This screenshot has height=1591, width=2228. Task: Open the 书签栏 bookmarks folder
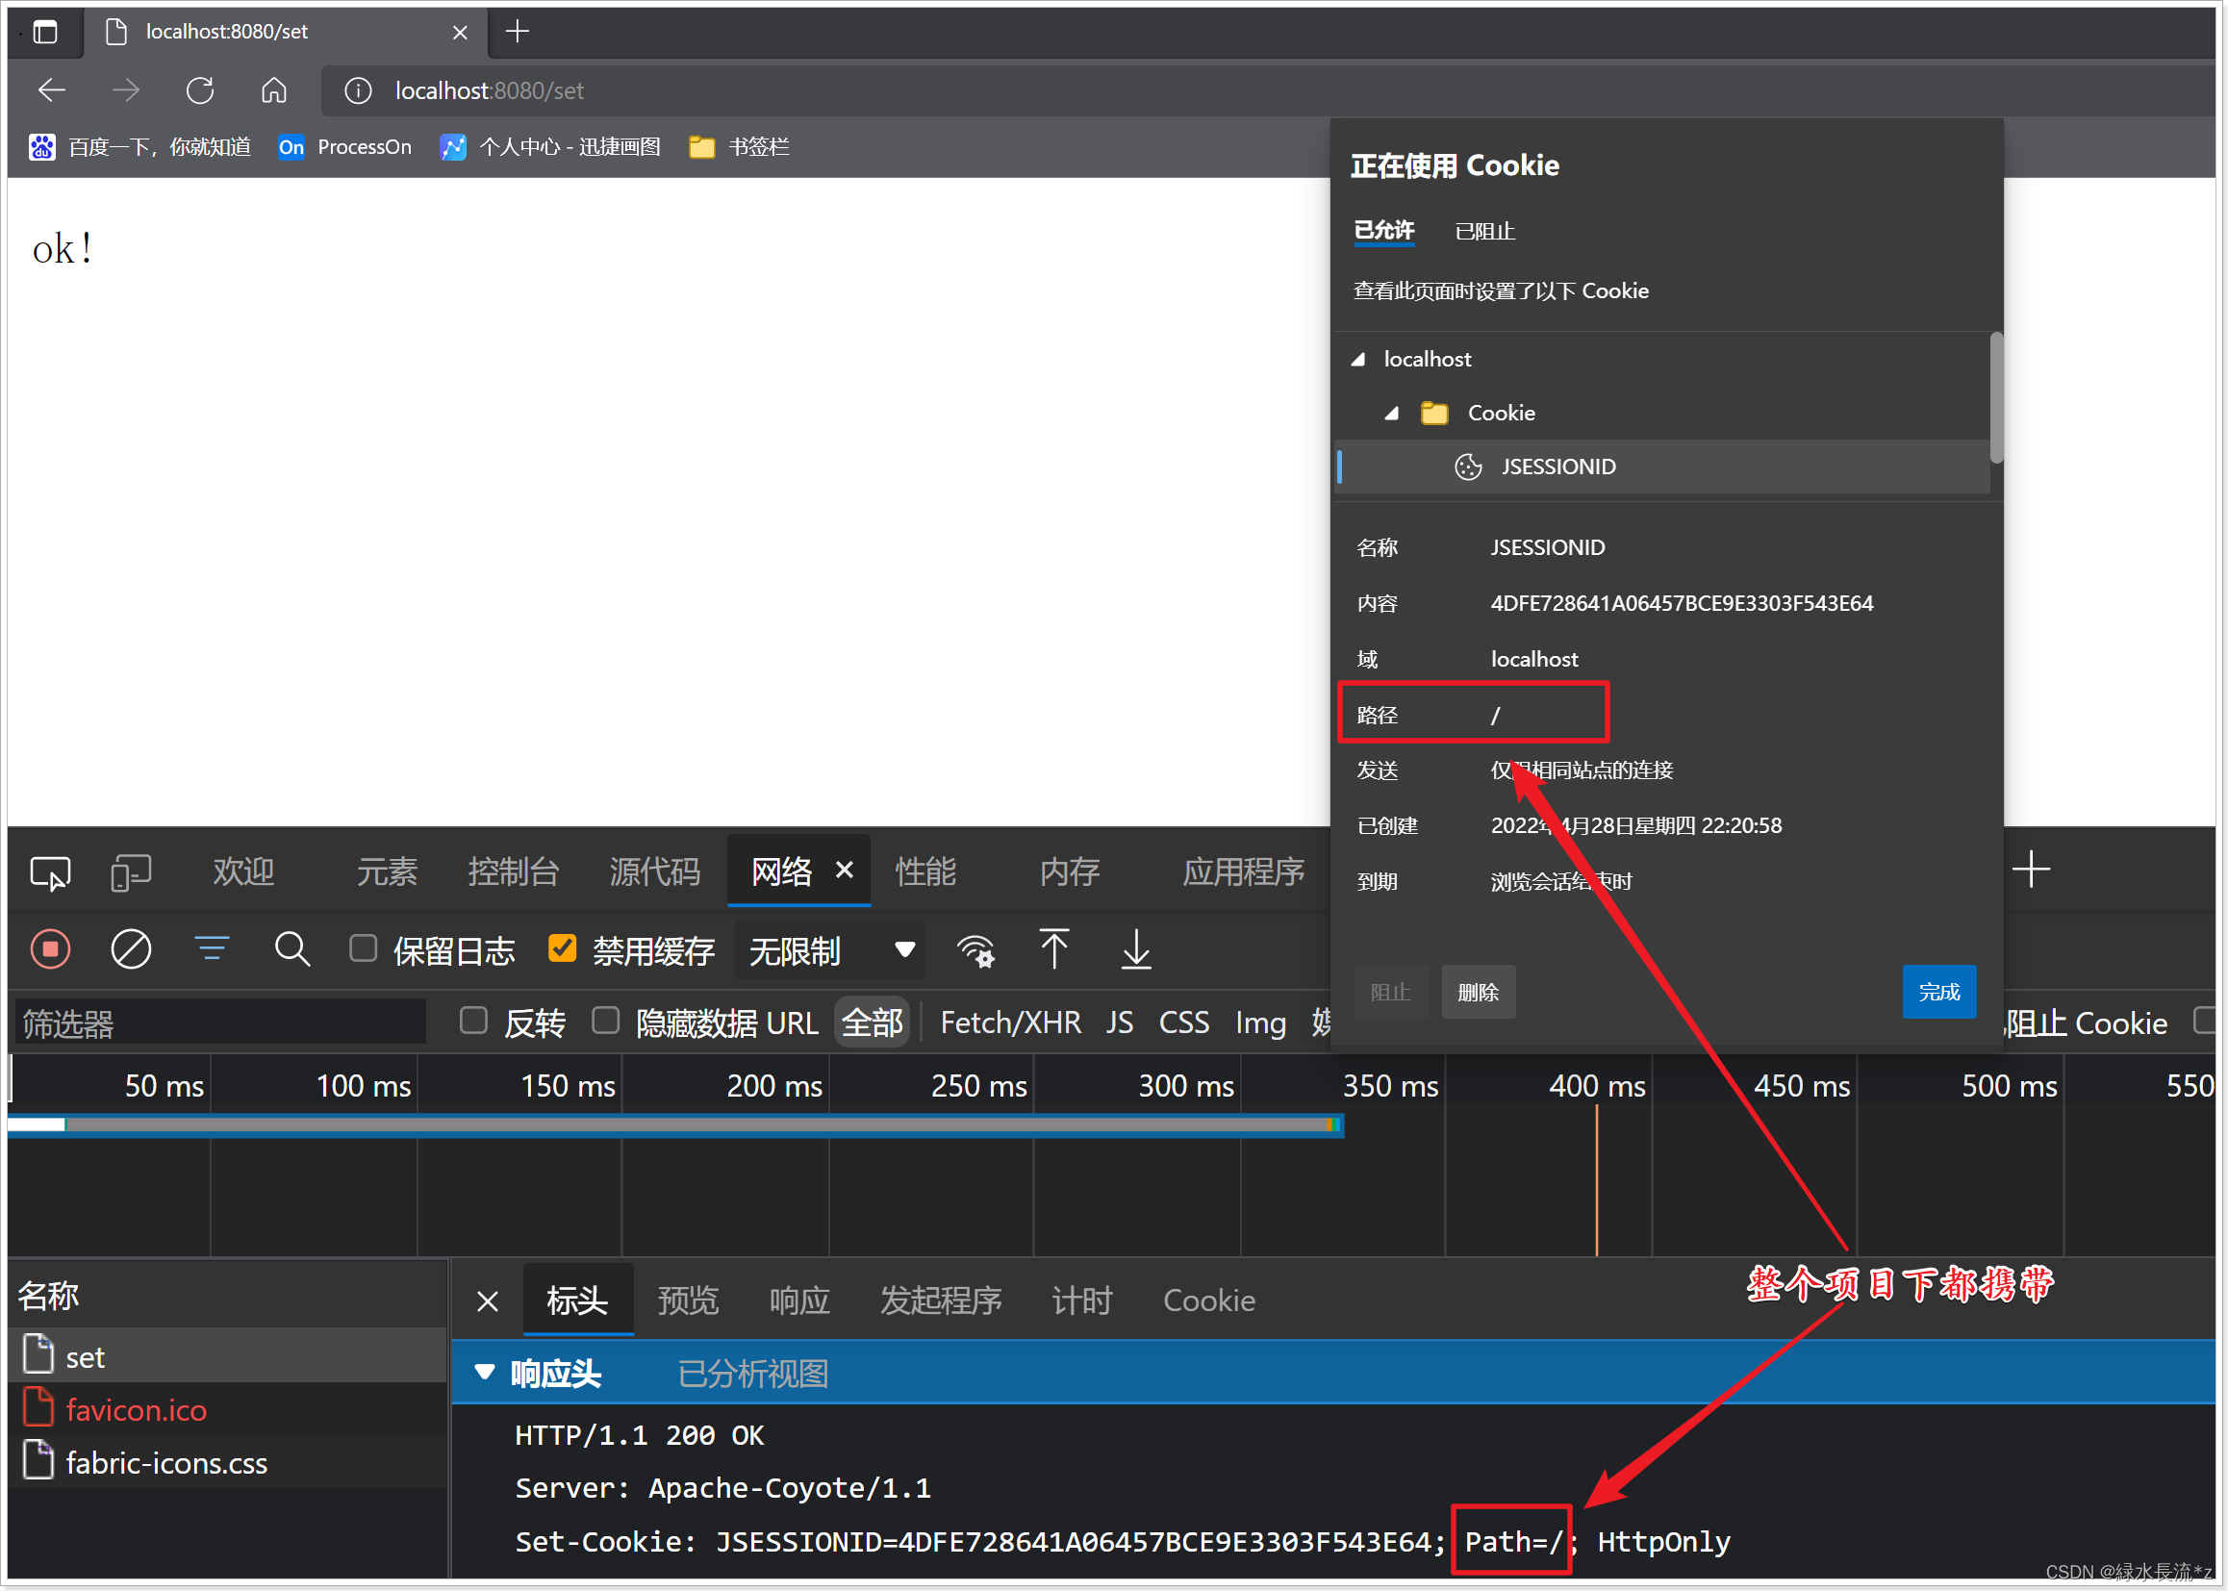click(x=740, y=147)
